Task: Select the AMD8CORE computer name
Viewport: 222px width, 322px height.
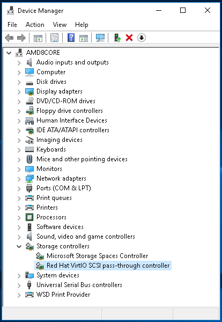Action: coord(43,53)
